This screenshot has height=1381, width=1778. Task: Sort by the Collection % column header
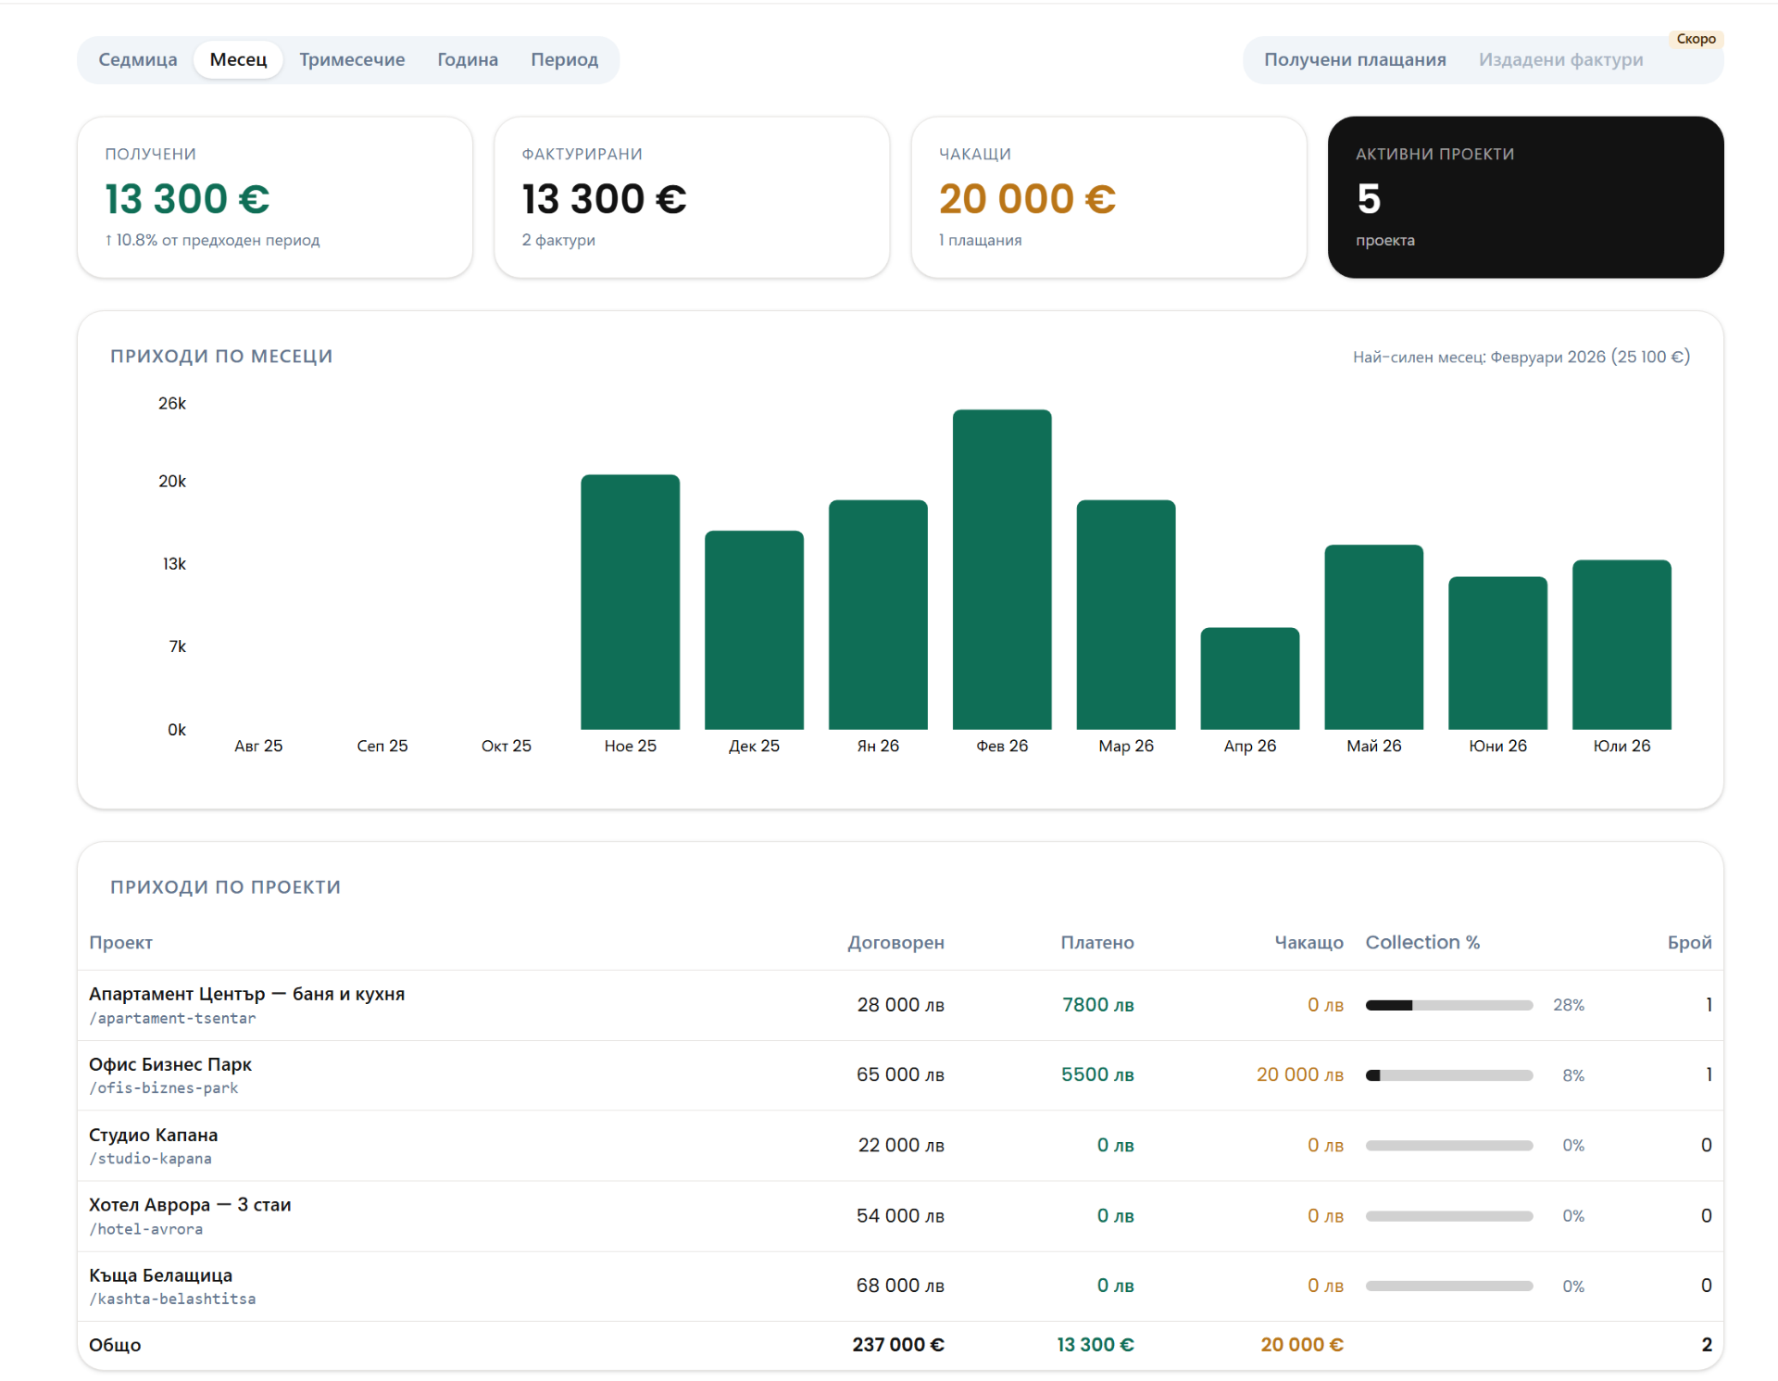1422,943
